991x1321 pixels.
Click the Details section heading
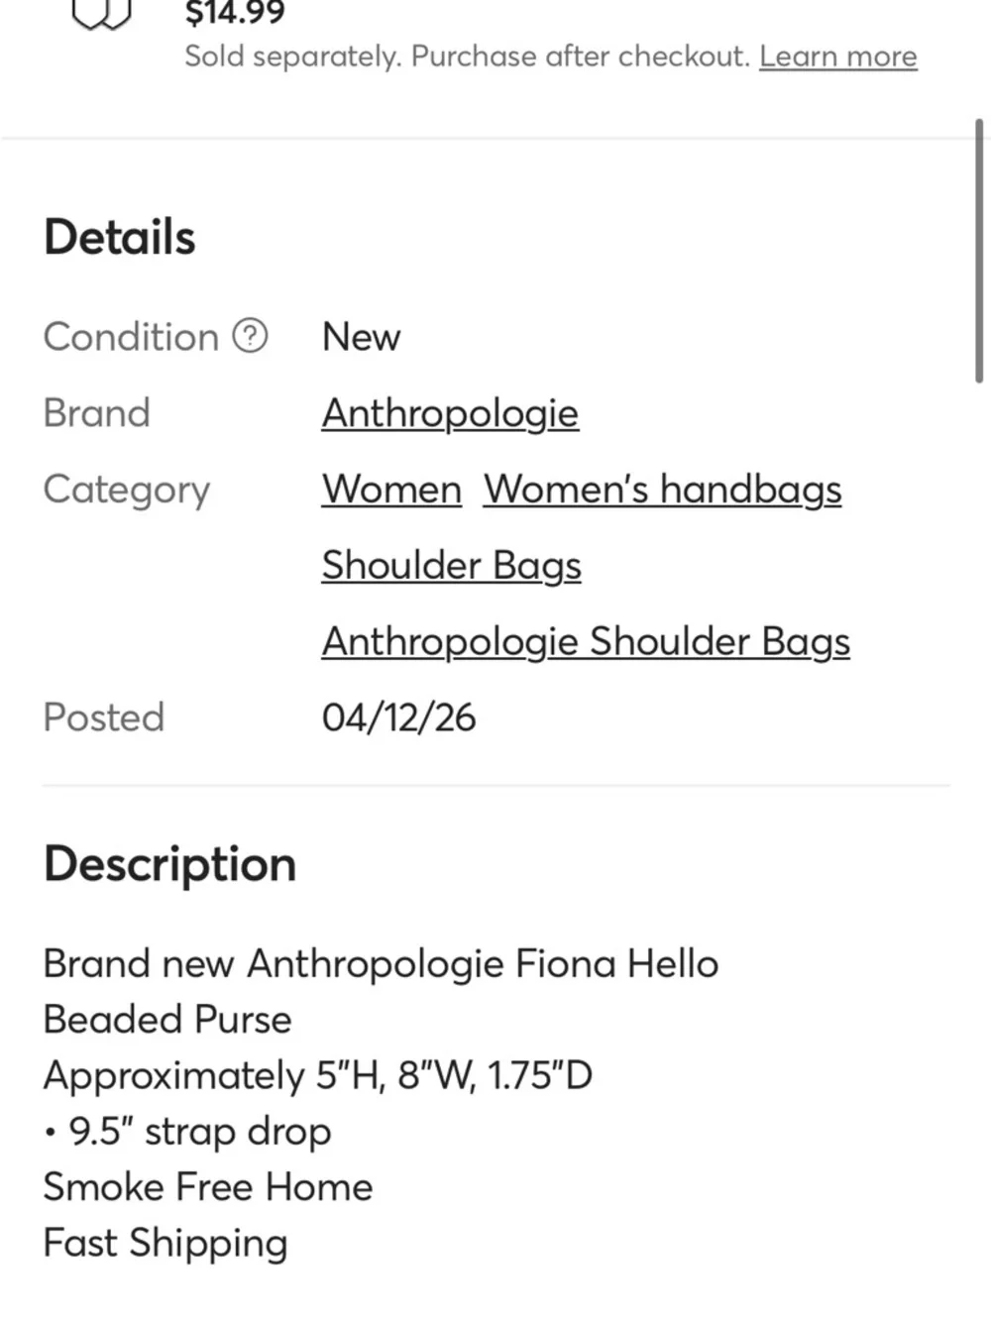click(x=118, y=236)
